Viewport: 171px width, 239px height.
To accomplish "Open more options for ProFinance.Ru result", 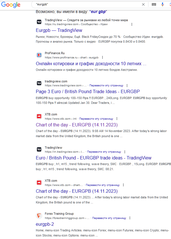I will point(102,58).
